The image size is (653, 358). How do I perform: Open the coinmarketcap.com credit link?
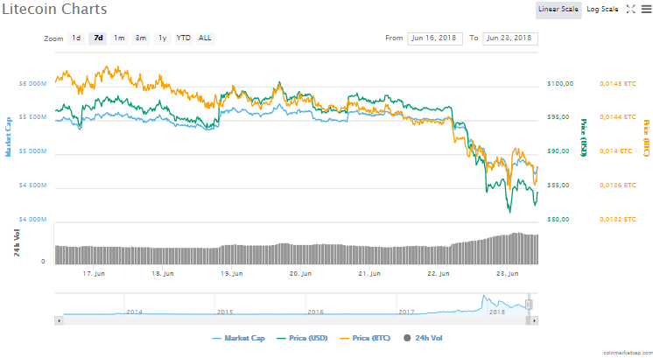pos(628,353)
